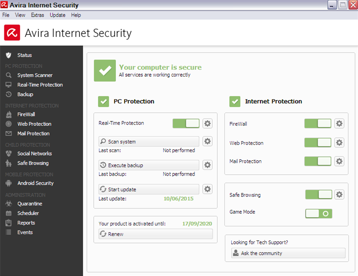Open Android Security in sidebar
Image resolution: width=358 pixels, height=276 pixels.
35,183
